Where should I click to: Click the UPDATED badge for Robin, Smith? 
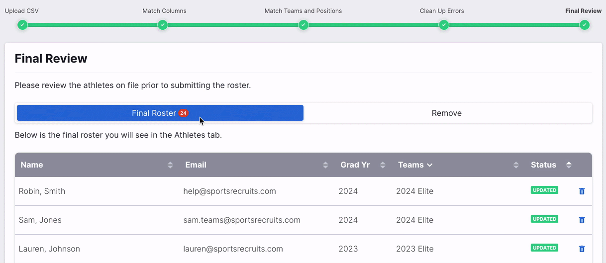(x=544, y=190)
